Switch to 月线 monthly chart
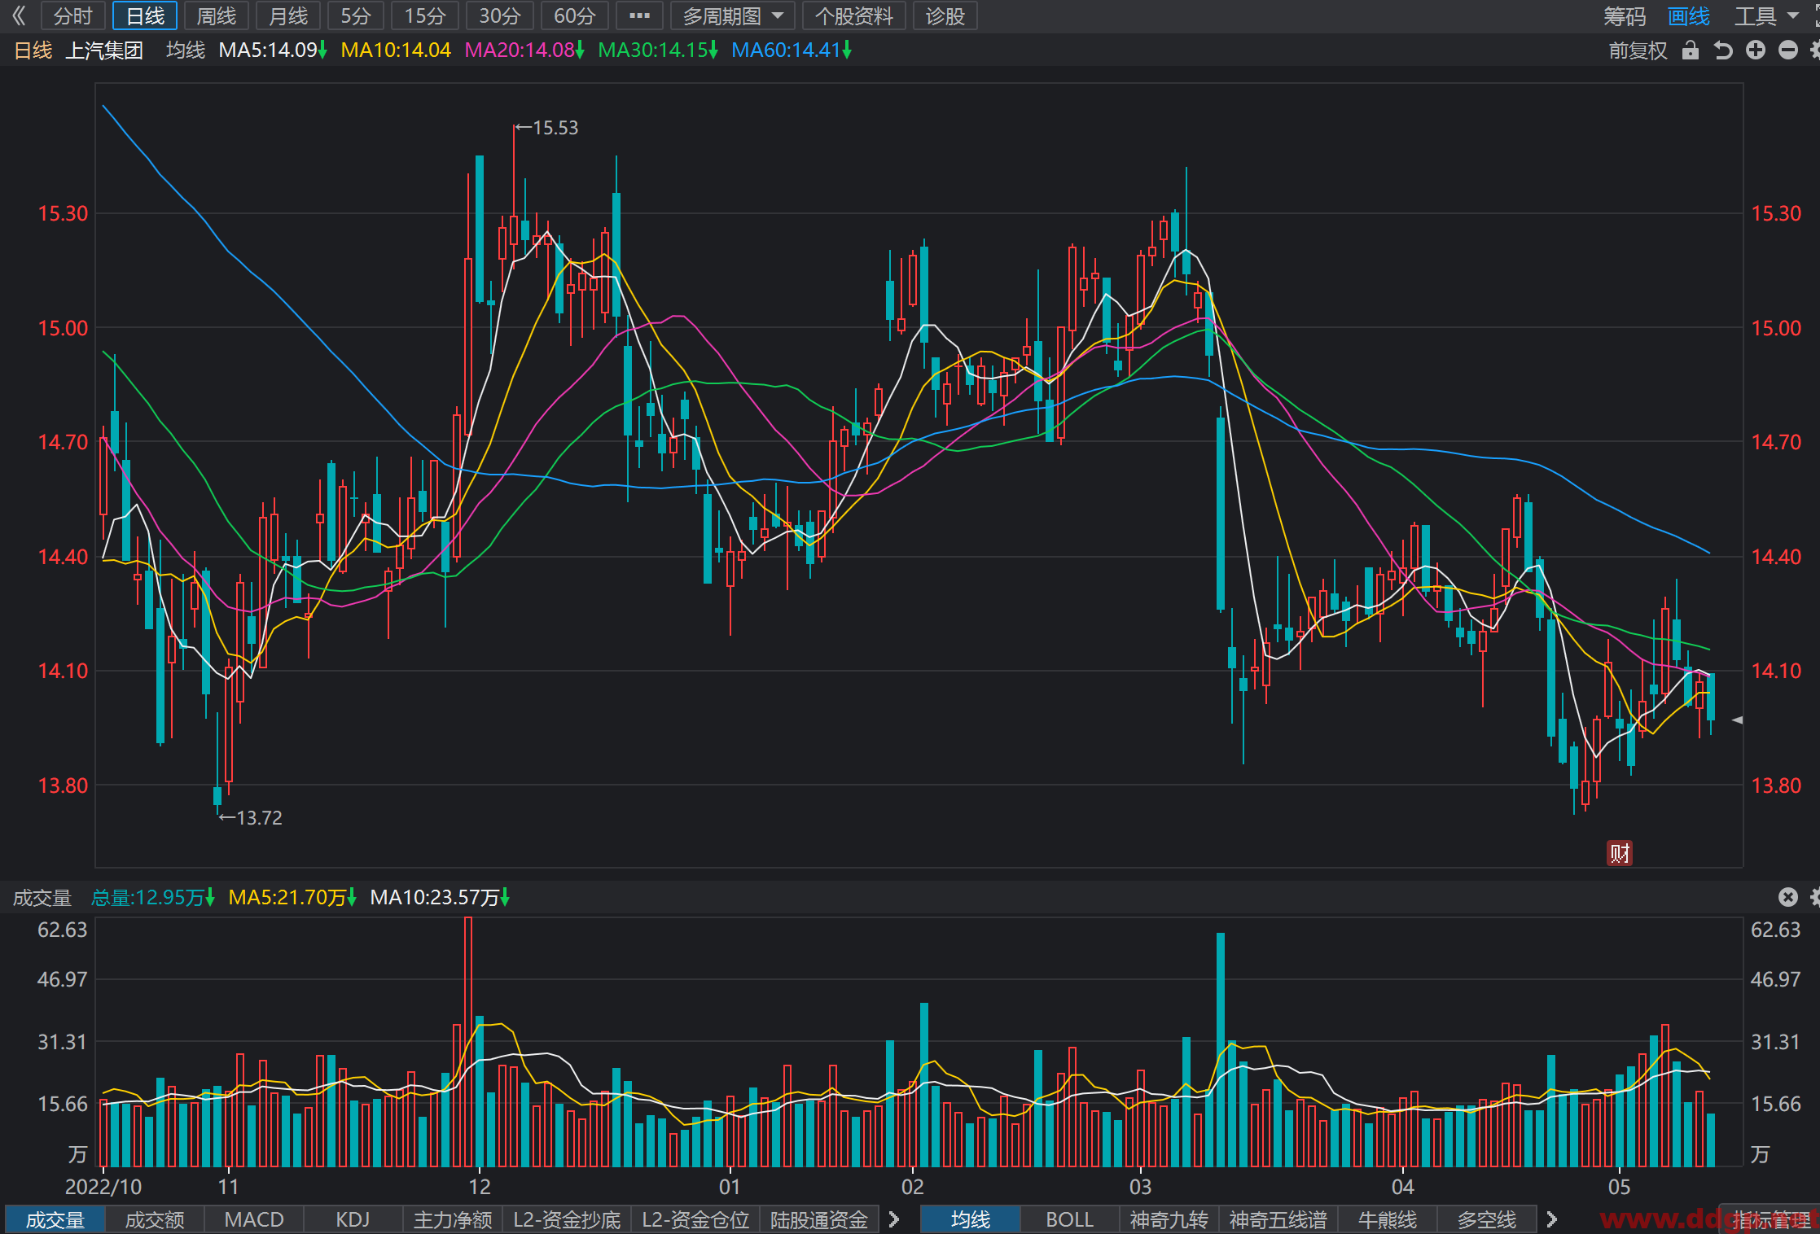Image resolution: width=1820 pixels, height=1234 pixels. point(288,15)
